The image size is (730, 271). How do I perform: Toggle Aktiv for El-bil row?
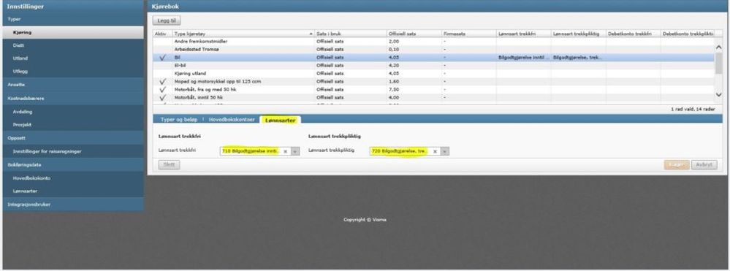coord(163,66)
